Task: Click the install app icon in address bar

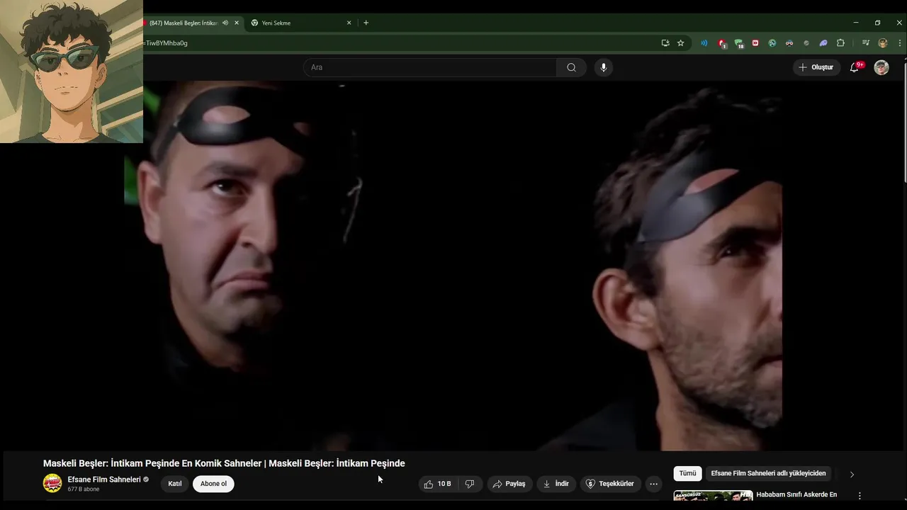Action: click(x=665, y=43)
